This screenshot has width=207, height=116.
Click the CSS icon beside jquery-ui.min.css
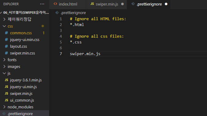pyautogui.click(x=6, y=40)
